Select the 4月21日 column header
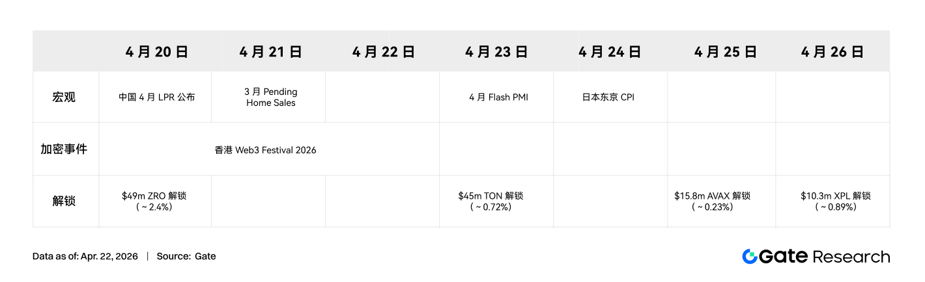The width and height of the screenshot is (925, 282). point(270,52)
